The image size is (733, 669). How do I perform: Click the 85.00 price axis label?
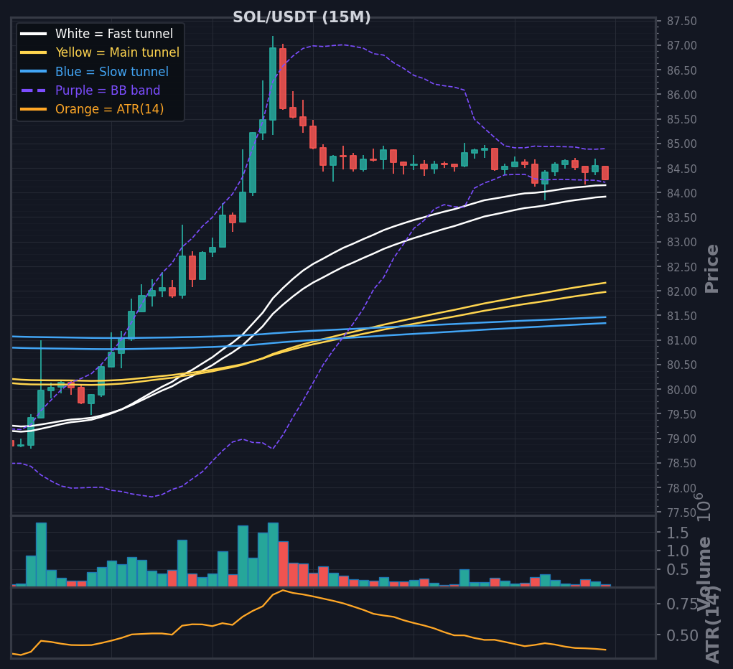tap(681, 144)
